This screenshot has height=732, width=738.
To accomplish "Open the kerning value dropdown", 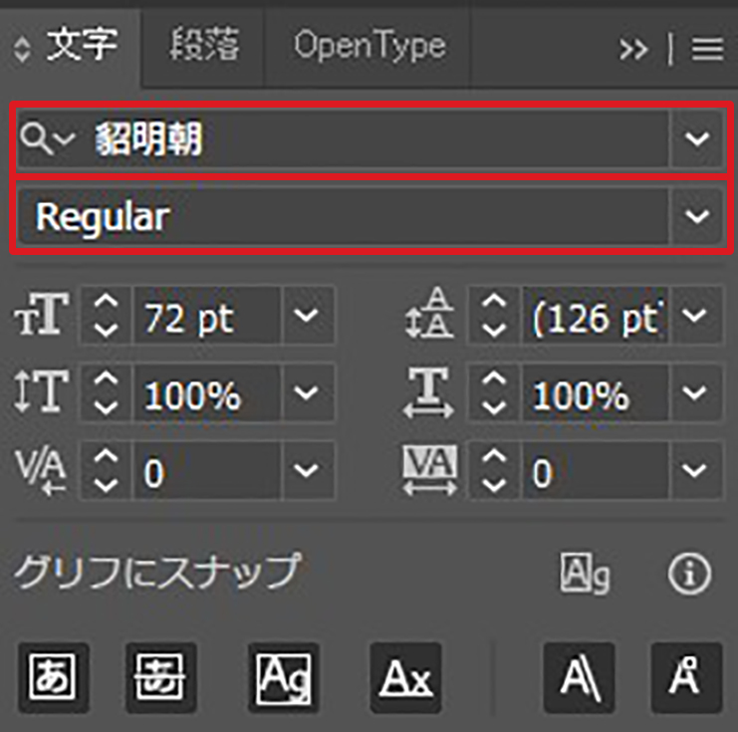I will pos(307,472).
